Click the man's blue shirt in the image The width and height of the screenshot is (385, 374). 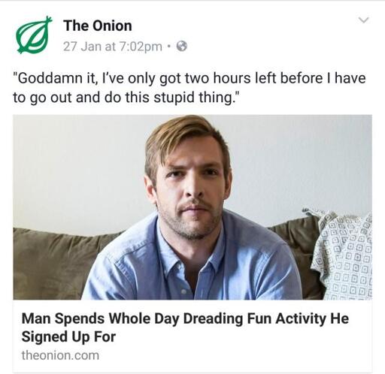pyautogui.click(x=192, y=263)
